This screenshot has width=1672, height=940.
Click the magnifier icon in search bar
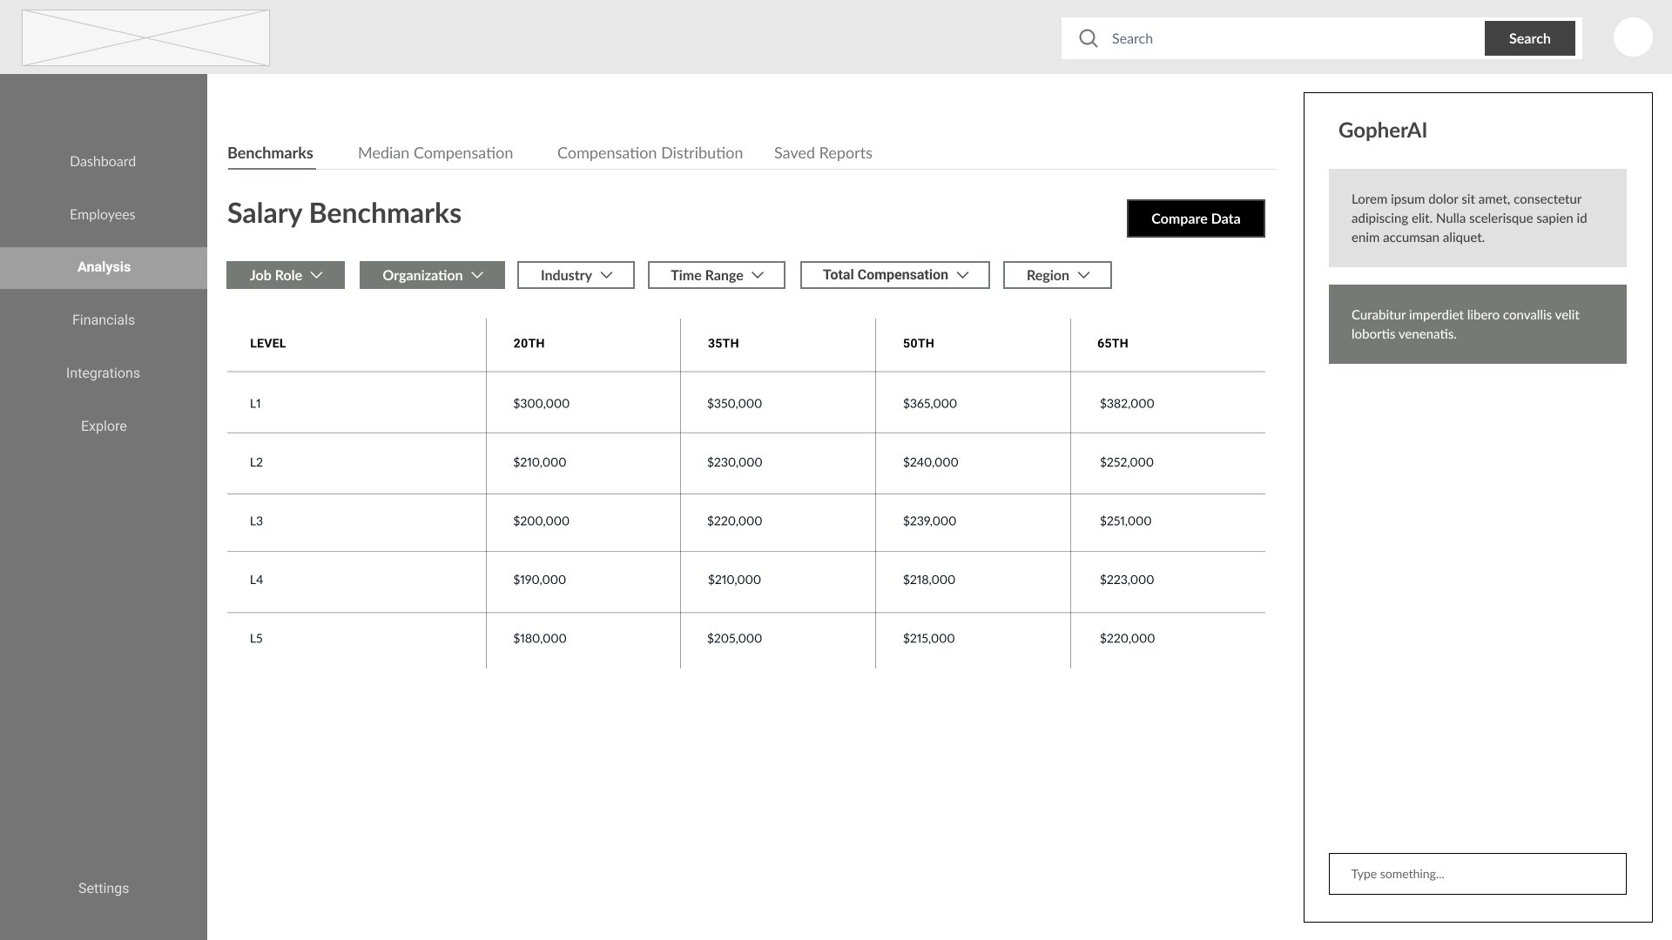pos(1088,38)
